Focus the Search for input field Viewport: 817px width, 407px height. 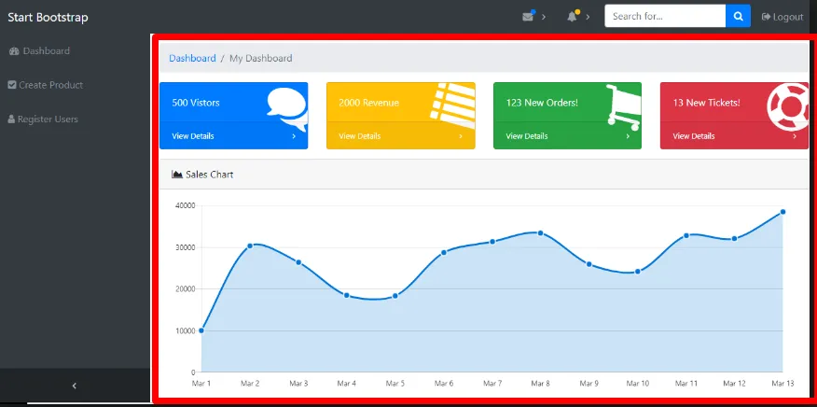pyautogui.click(x=664, y=16)
